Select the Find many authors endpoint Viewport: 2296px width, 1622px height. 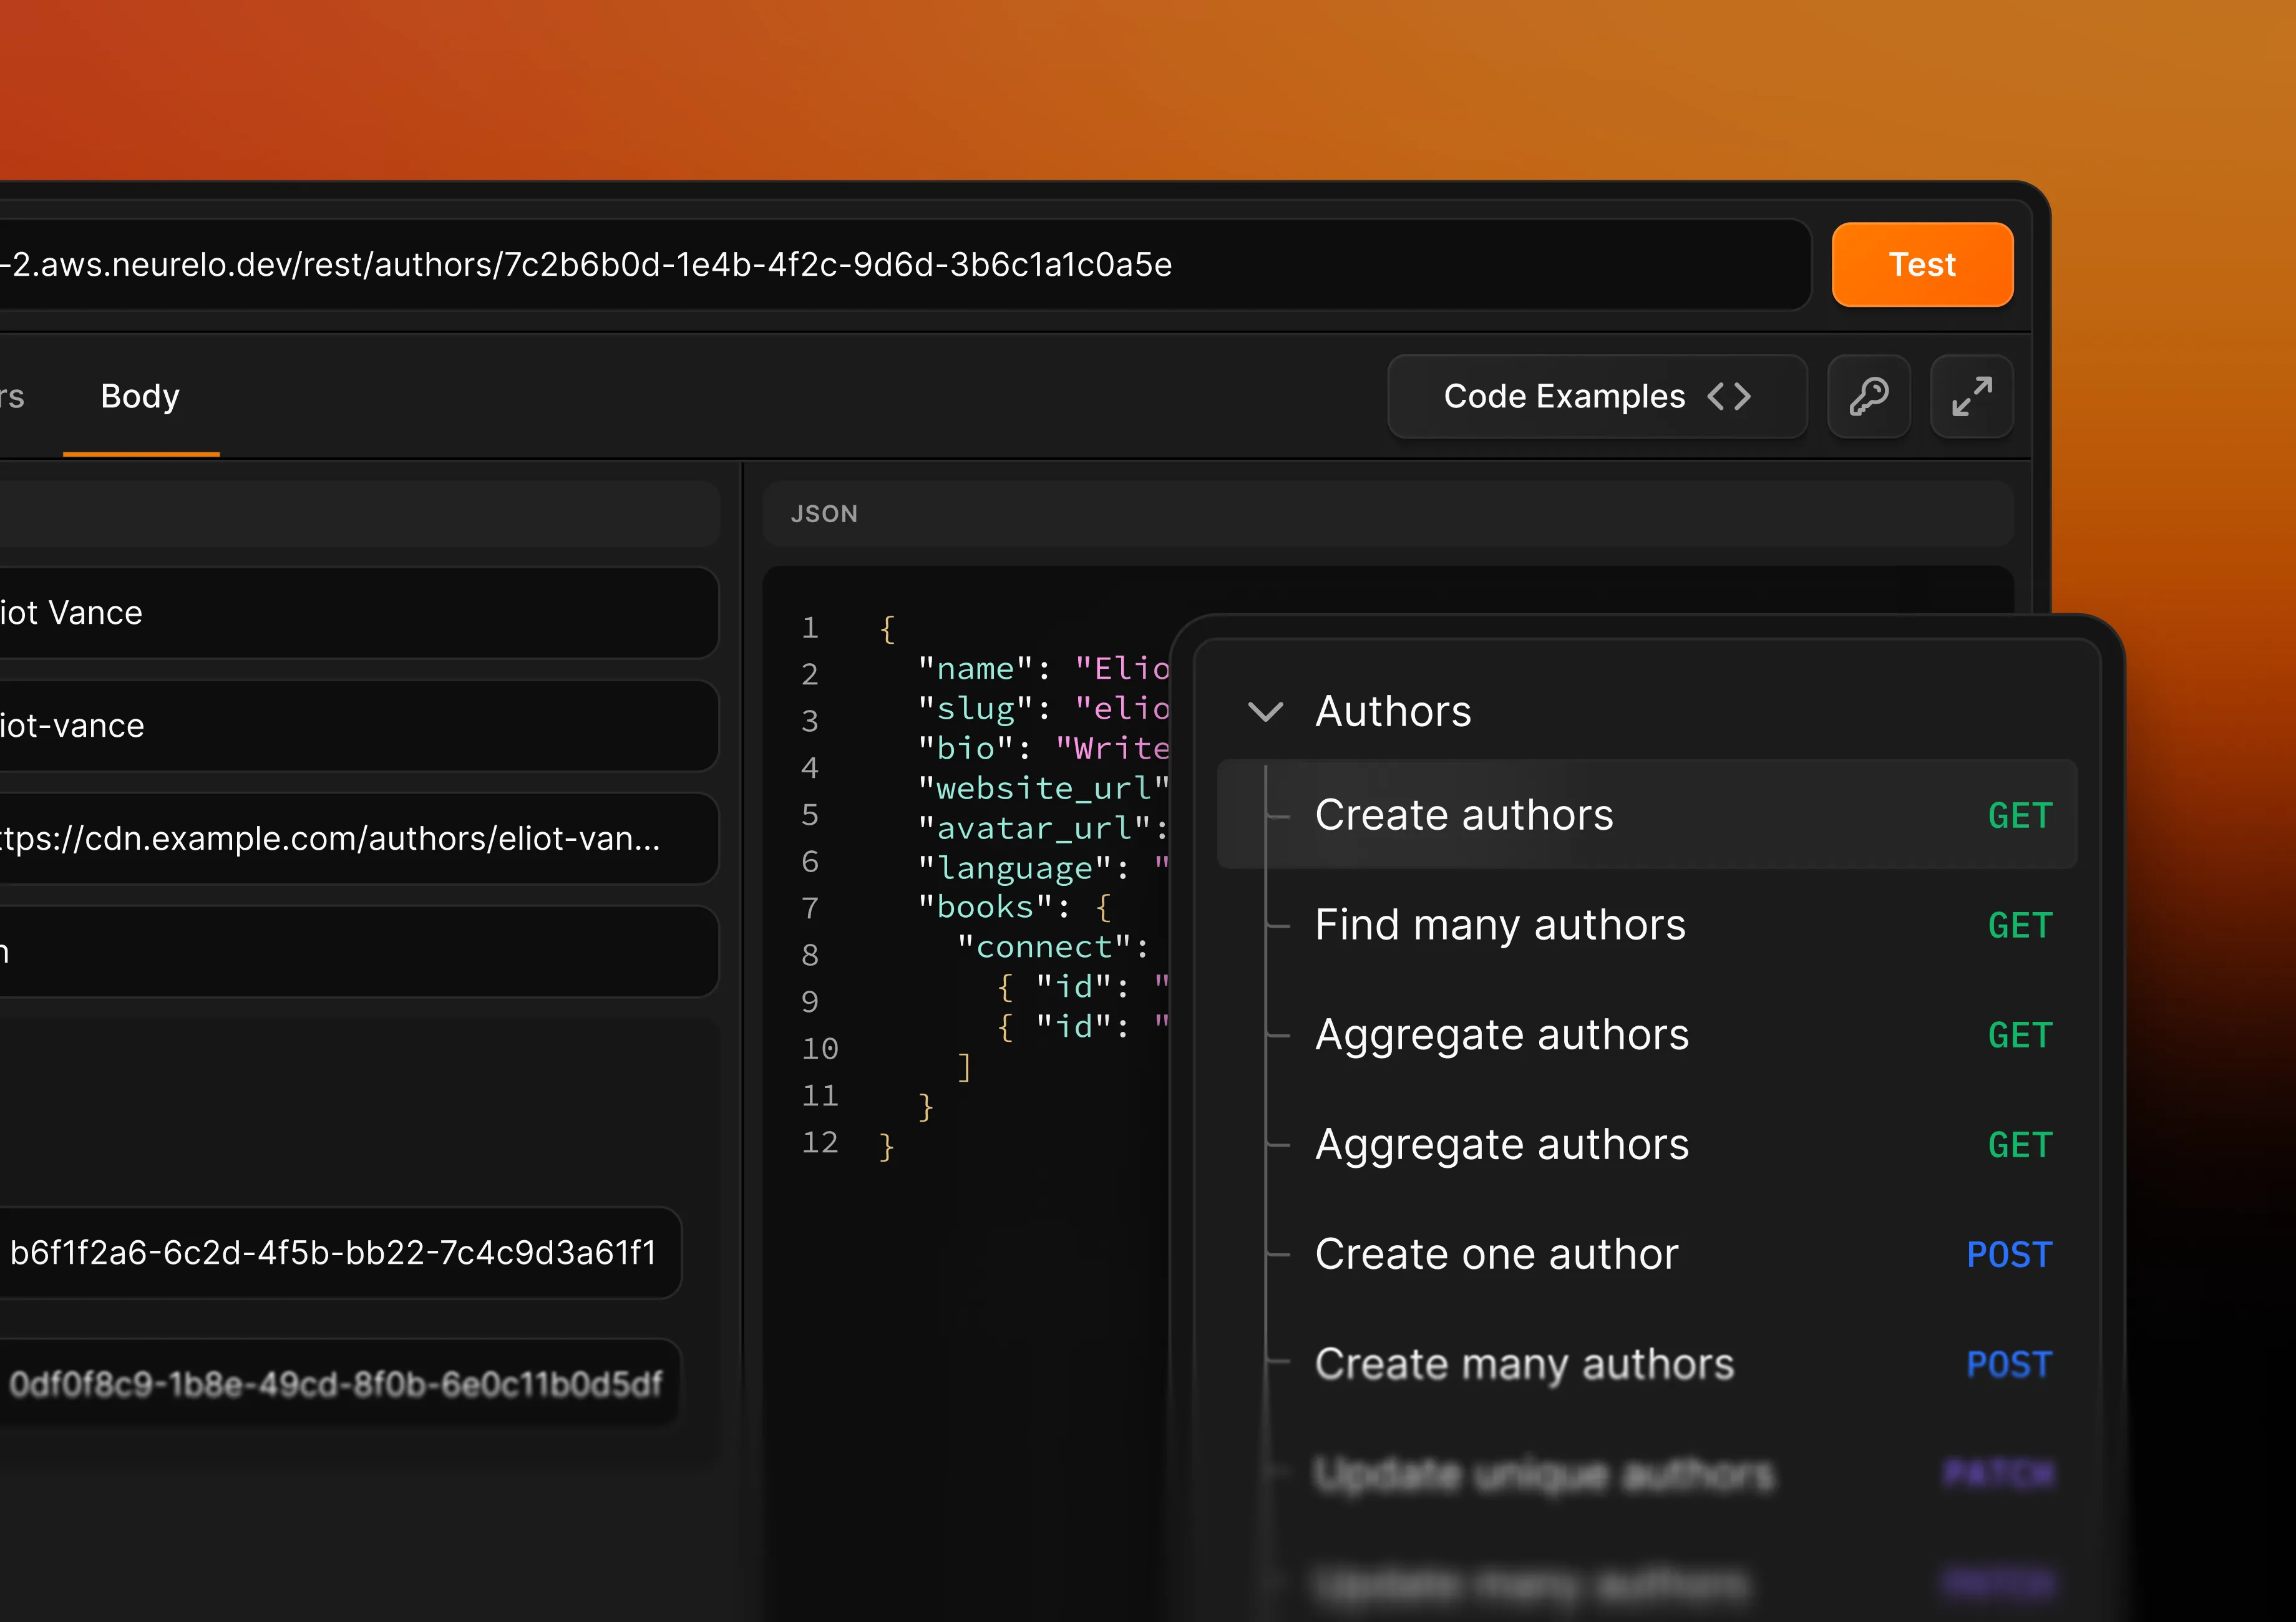[1500, 925]
